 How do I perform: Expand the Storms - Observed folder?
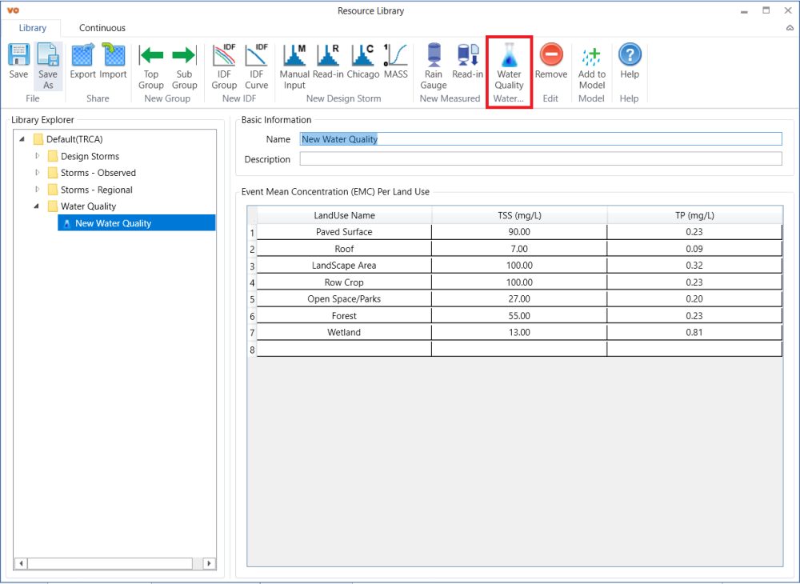[x=38, y=173]
